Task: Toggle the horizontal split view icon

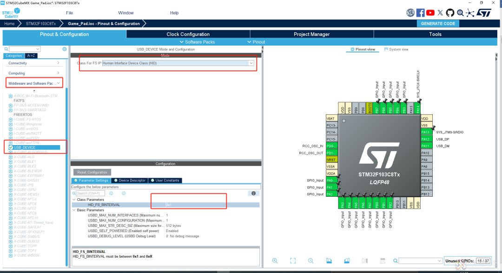Action: [383, 261]
